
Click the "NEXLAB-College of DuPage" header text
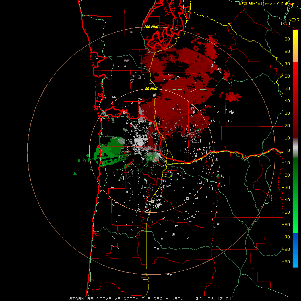(x=267, y=4)
